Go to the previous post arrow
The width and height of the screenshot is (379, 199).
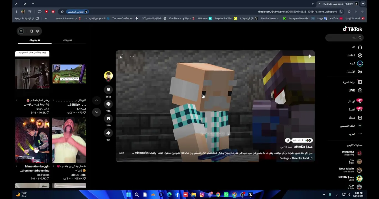96,100
